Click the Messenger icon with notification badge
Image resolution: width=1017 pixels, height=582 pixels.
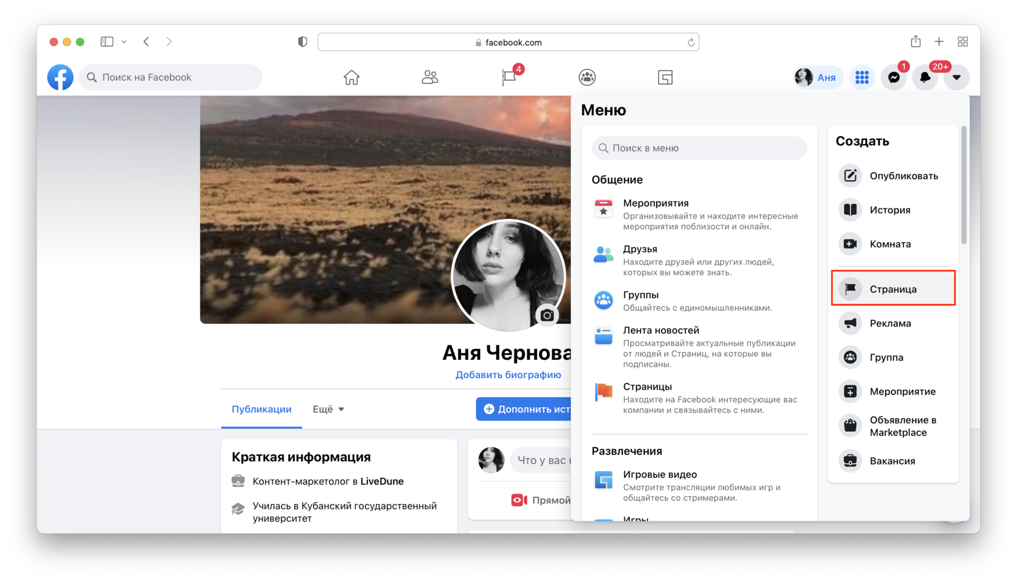pyautogui.click(x=894, y=77)
